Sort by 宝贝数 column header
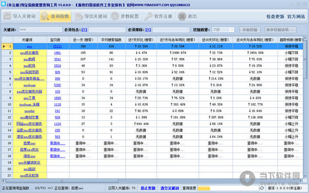This screenshot has height=193, width=309. point(58,40)
